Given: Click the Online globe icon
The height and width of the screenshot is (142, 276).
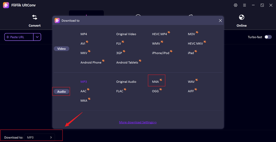Looking at the screenshot, I should point(241,17).
